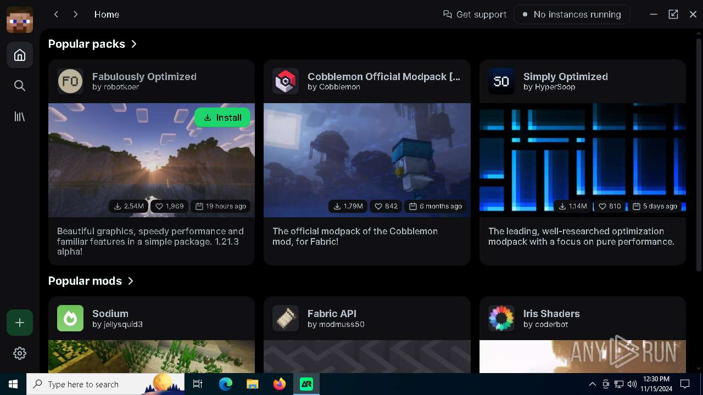703x395 pixels.
Task: Open Settings gear in sidebar
Action: pyautogui.click(x=20, y=353)
